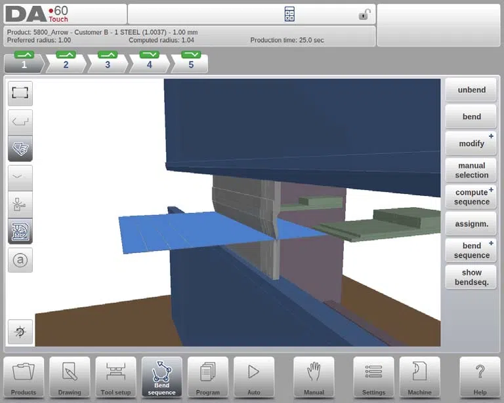Click show bendseq. button
The image size is (504, 403).
coord(471,277)
